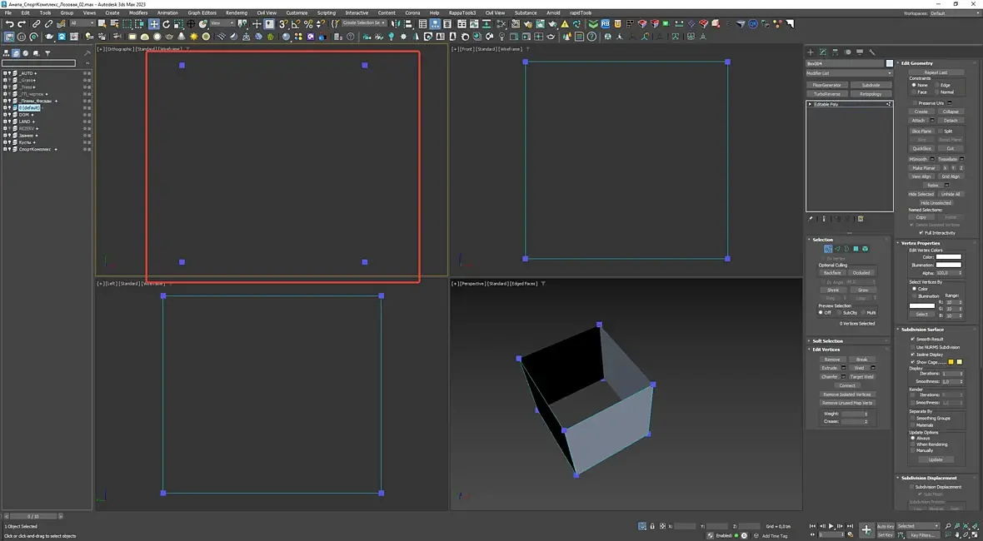The height and width of the screenshot is (541, 983).
Task: Open the Rendering menu
Action: (237, 13)
